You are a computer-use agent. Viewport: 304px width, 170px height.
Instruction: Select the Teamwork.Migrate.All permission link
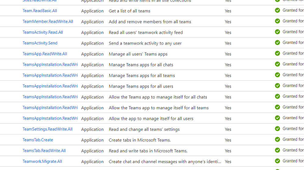click(42, 161)
